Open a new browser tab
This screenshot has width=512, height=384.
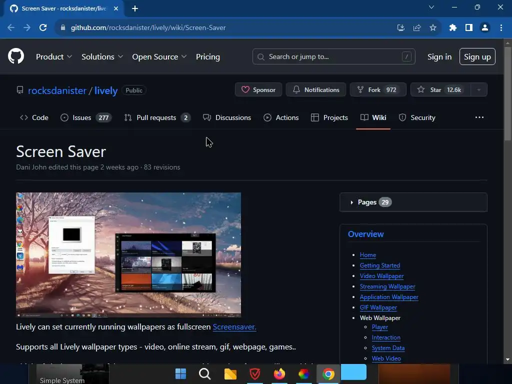[135, 8]
